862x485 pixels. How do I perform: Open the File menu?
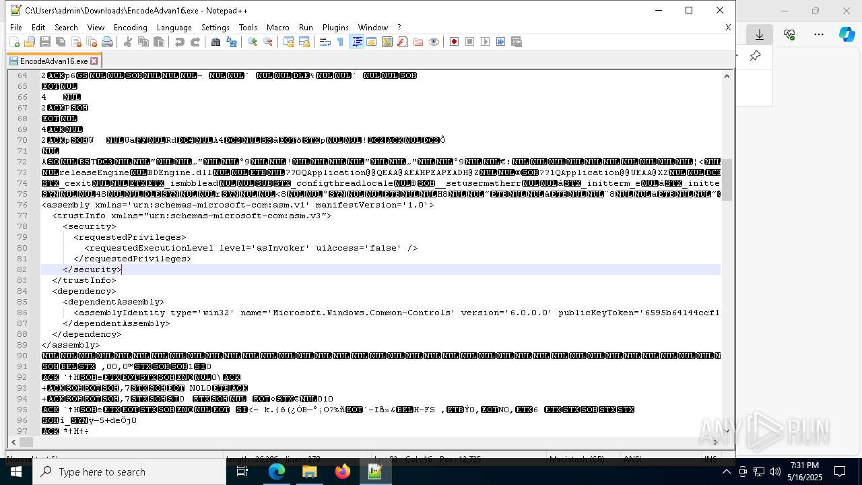click(x=16, y=28)
